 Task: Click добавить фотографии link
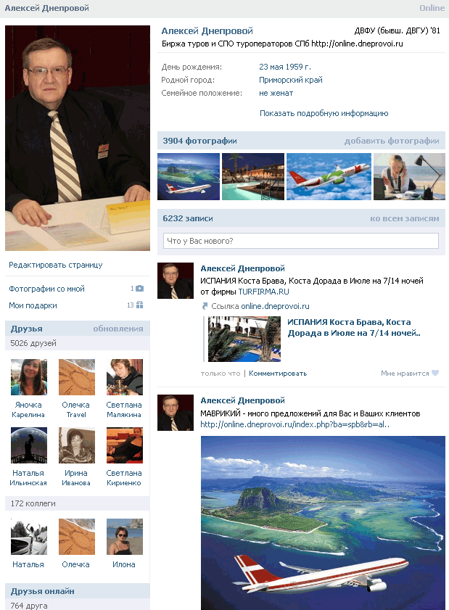point(392,141)
